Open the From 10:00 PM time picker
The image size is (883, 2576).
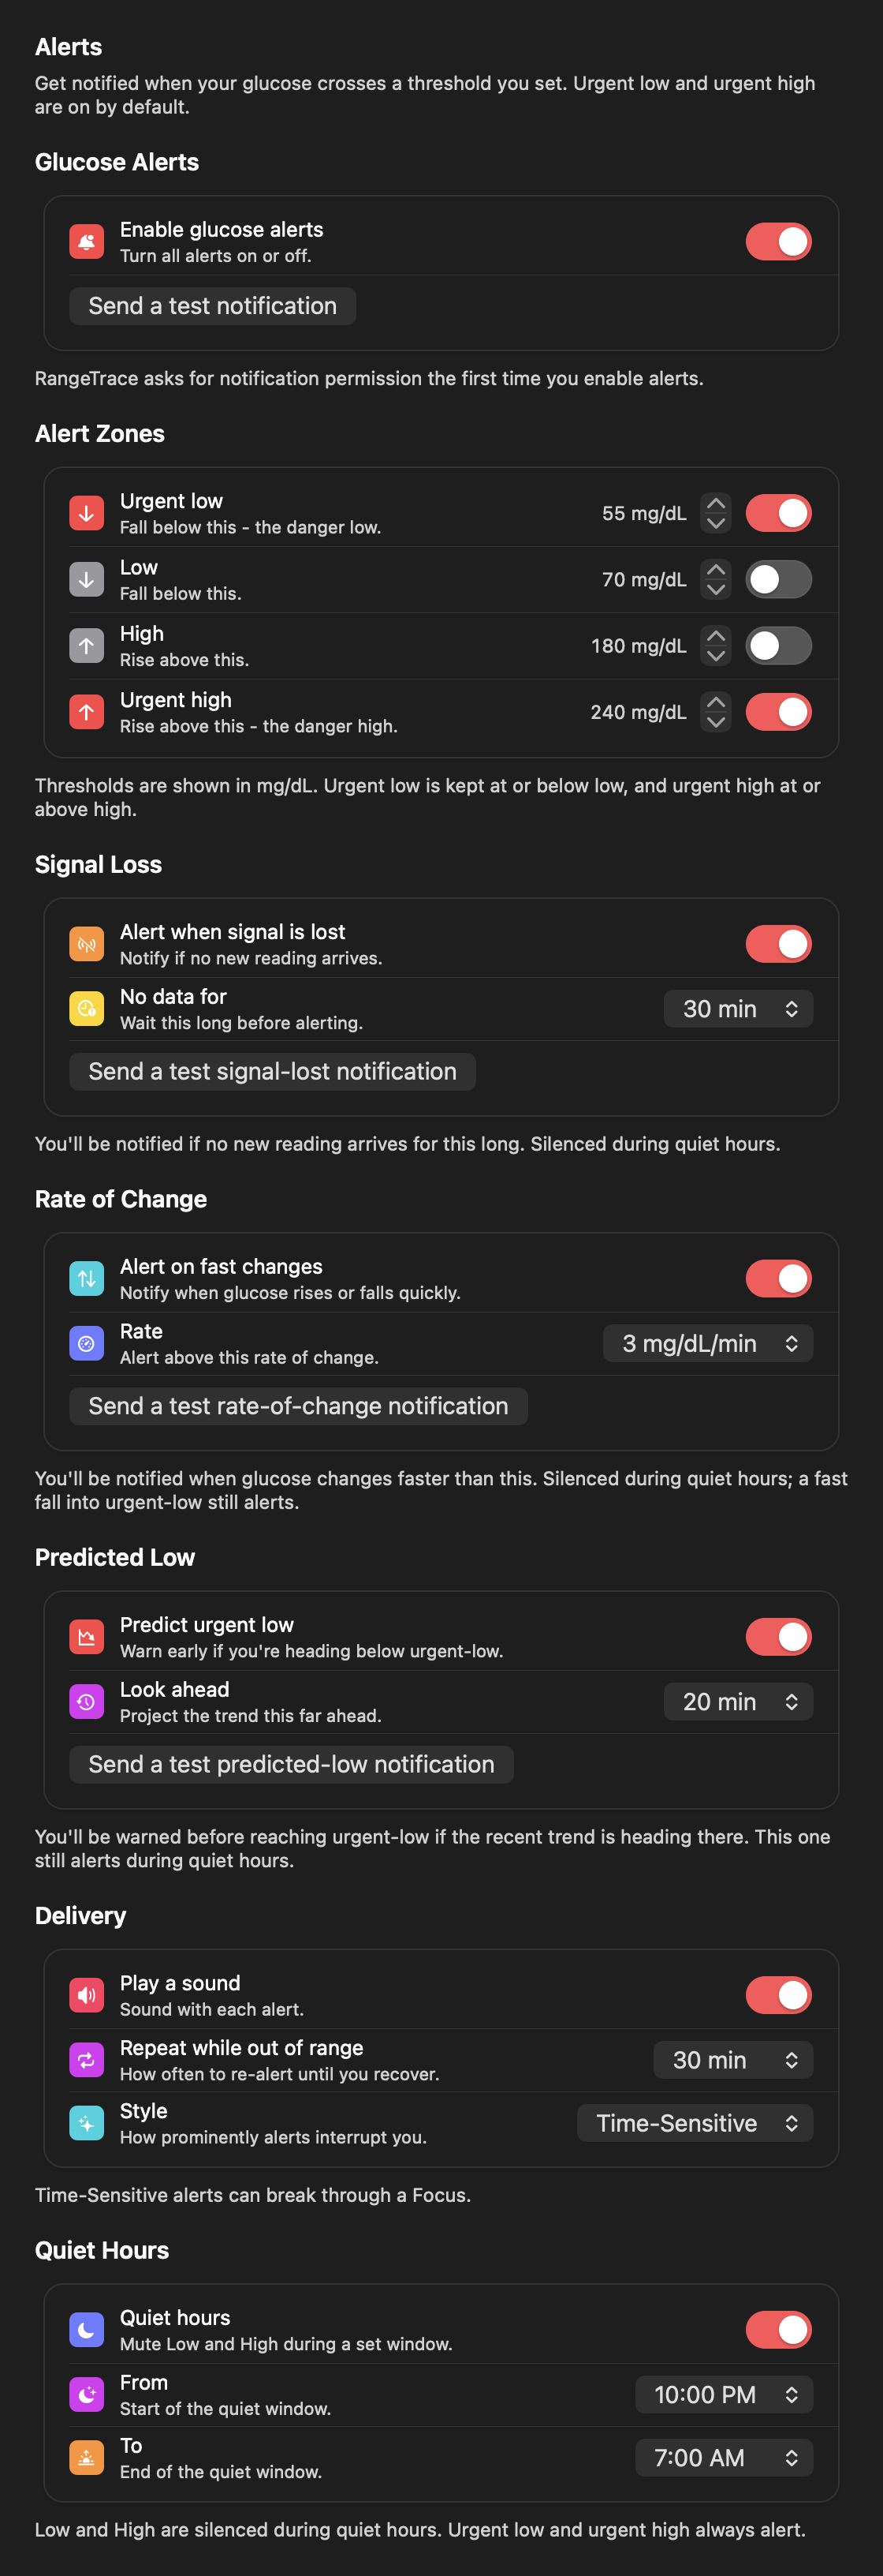(725, 2395)
